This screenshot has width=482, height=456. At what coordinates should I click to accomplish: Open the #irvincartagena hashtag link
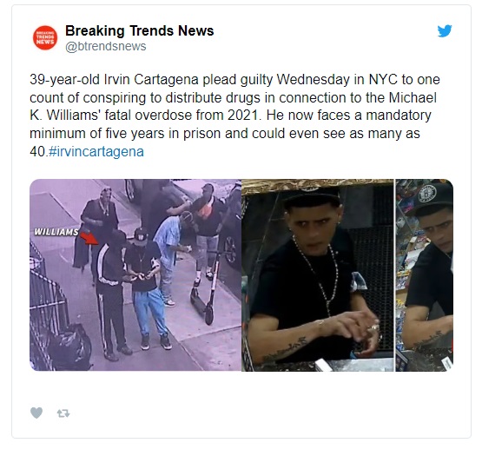96,152
